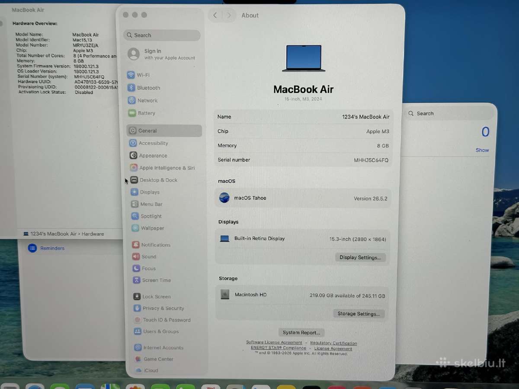Select serial number MHHJ5C64FQ in About
This screenshot has height=389, width=519.
[x=371, y=160]
